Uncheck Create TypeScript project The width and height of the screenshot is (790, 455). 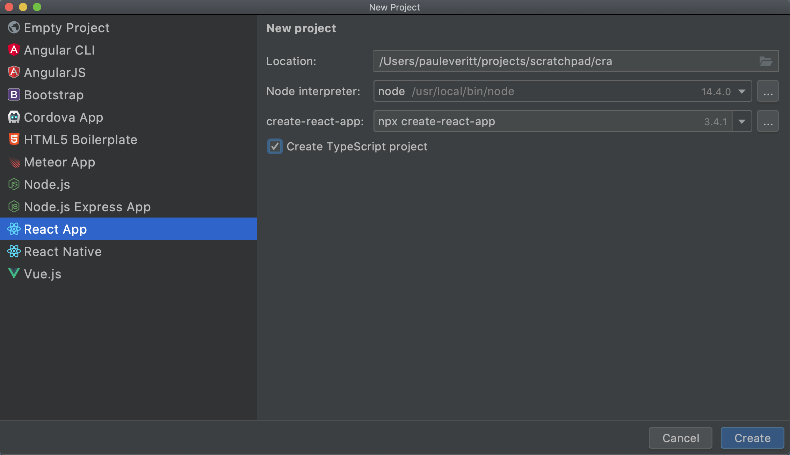click(275, 147)
